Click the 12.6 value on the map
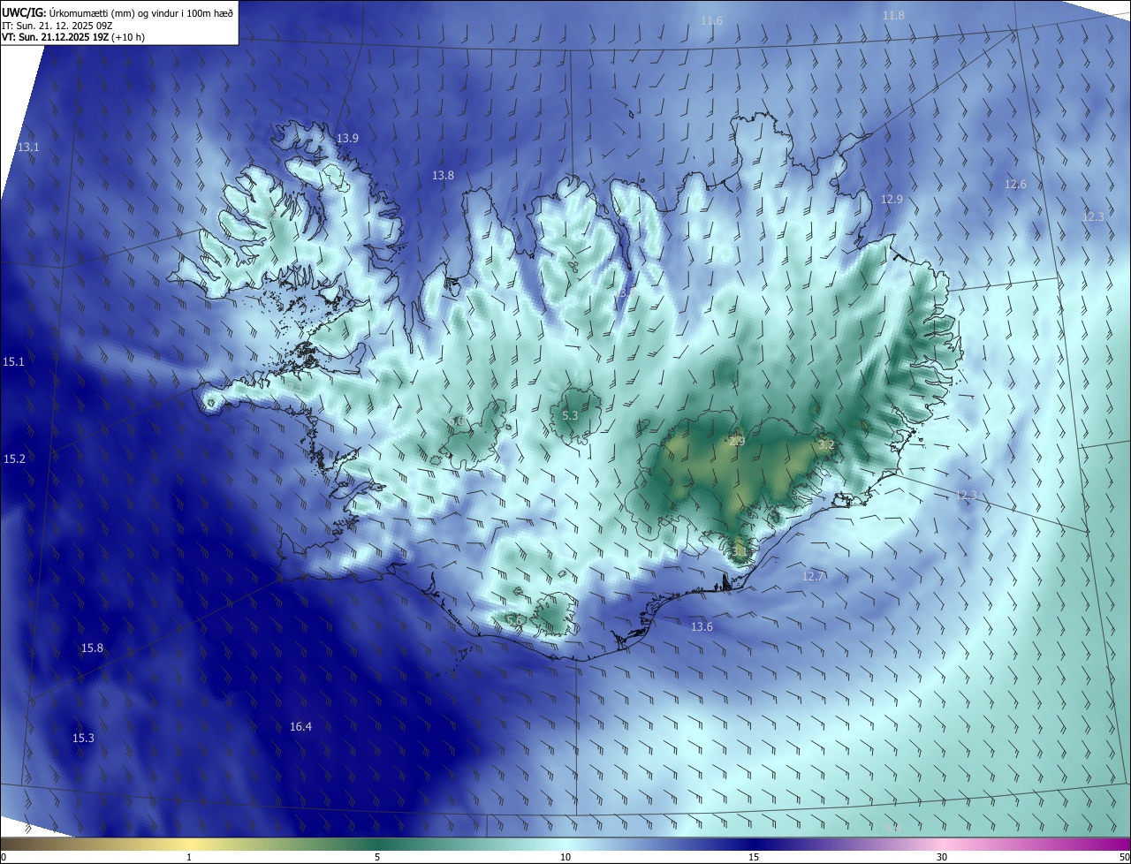This screenshot has height=864, width=1131. pos(1015,184)
